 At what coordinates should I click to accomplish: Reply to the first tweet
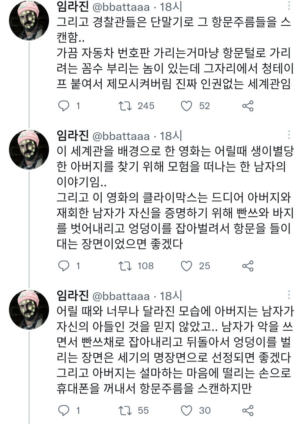pyautogui.click(x=64, y=106)
